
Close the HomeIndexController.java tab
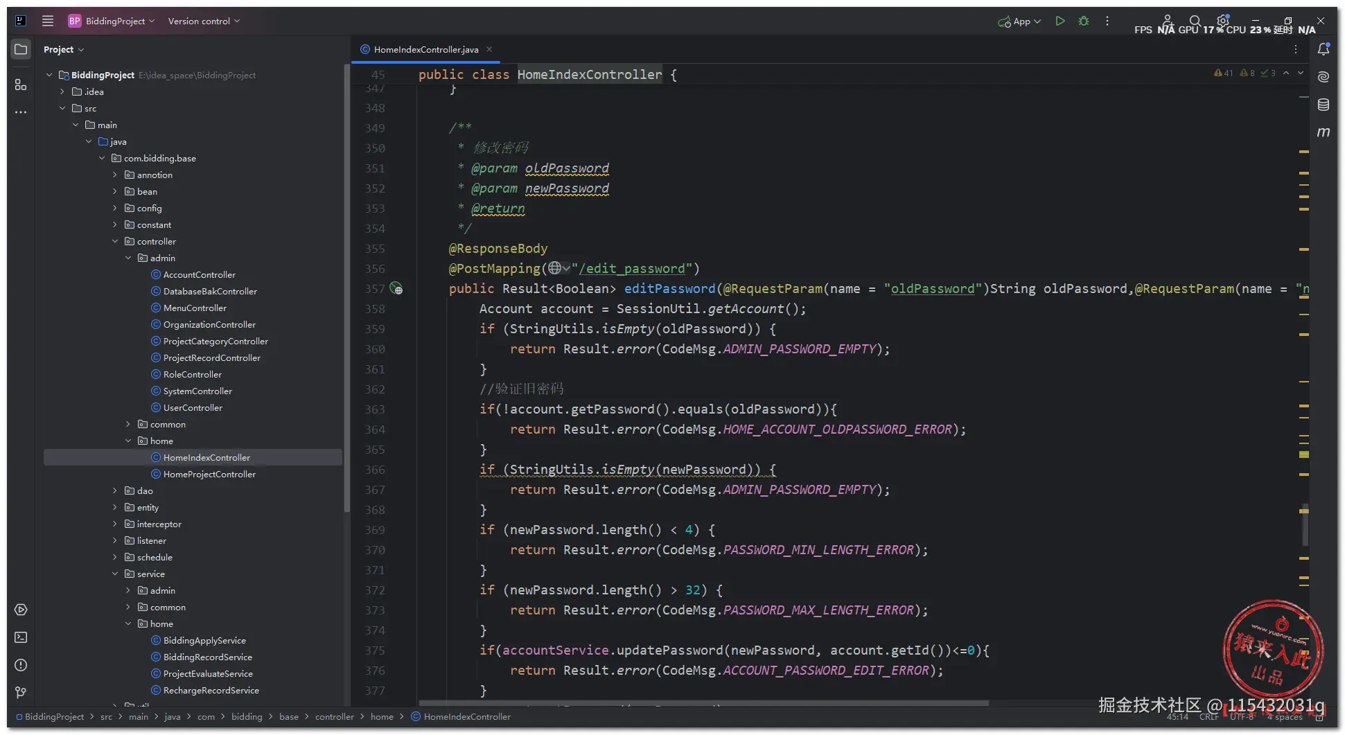(x=489, y=49)
